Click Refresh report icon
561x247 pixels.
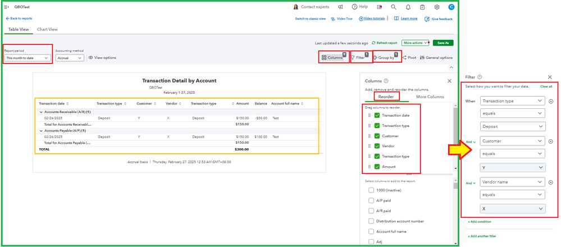(x=374, y=43)
